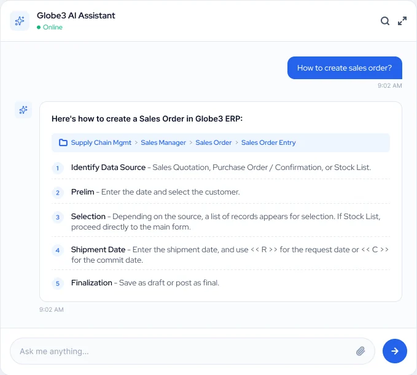Open Supply Chain Mgmt breadcrumb link

tap(101, 142)
